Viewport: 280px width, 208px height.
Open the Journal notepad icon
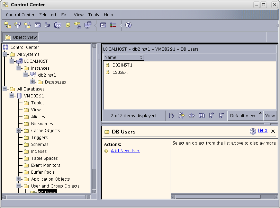pos(68,25)
